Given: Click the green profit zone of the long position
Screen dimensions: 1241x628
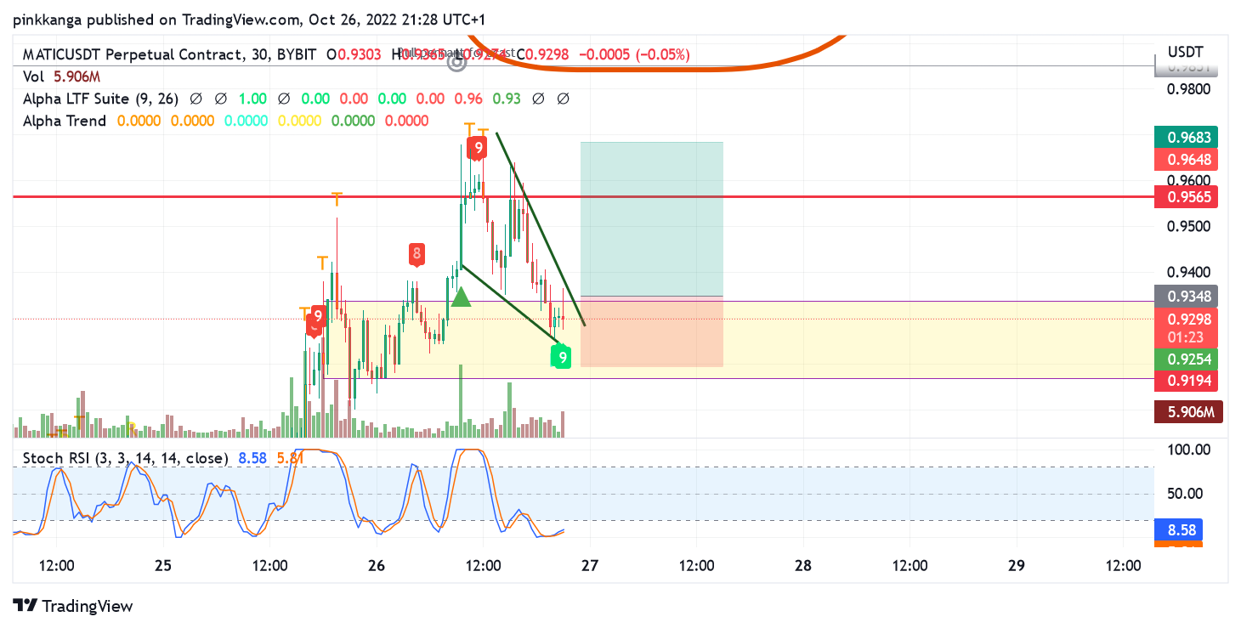Looking at the screenshot, I should click(x=652, y=219).
